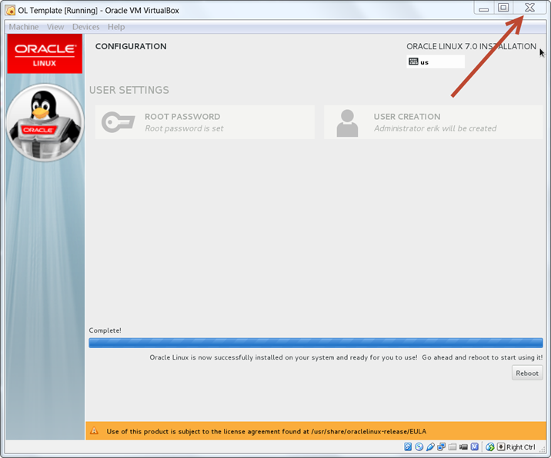Viewport: 551px width, 458px height.
Task: Click the license agreement notice text
Action: point(266,431)
